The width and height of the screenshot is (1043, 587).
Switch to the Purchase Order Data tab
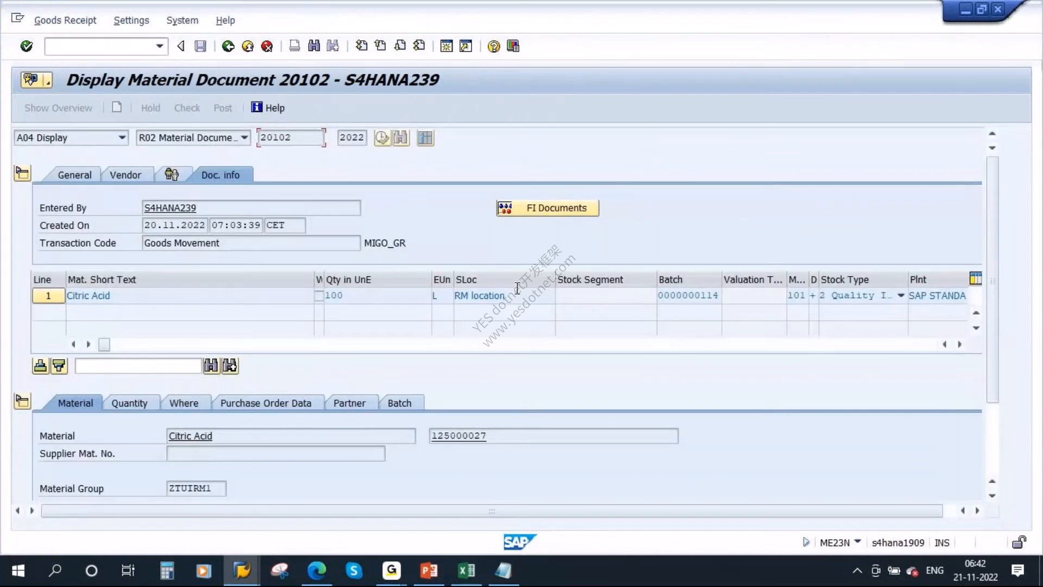pyautogui.click(x=266, y=403)
